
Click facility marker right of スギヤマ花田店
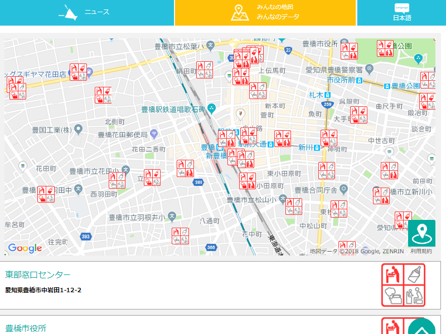coord(78,72)
